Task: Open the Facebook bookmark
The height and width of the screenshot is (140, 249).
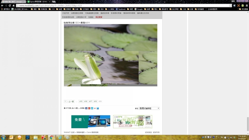Action: point(121,9)
